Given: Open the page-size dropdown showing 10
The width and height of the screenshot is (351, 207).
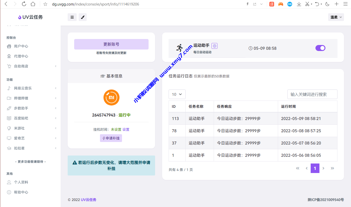Looking at the screenshot, I should click(177, 94).
